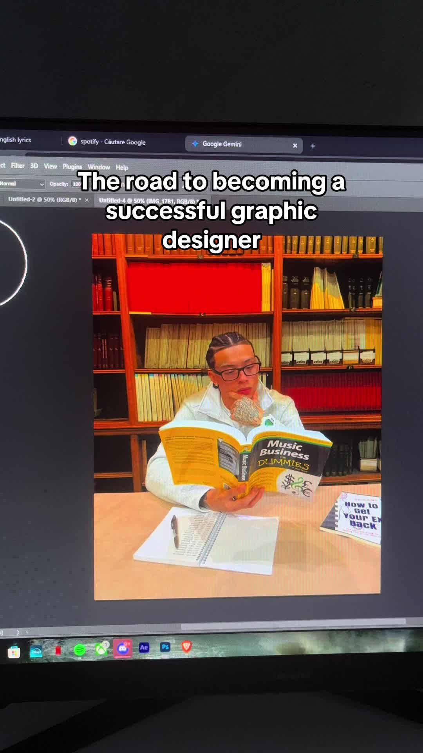The image size is (423, 753).
Task: Open Brave browser from the taskbar
Action: pos(186,646)
